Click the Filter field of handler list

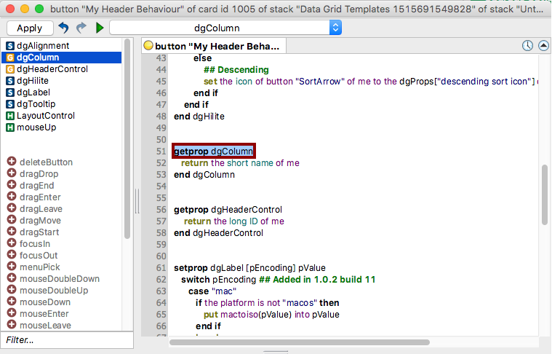click(x=67, y=340)
